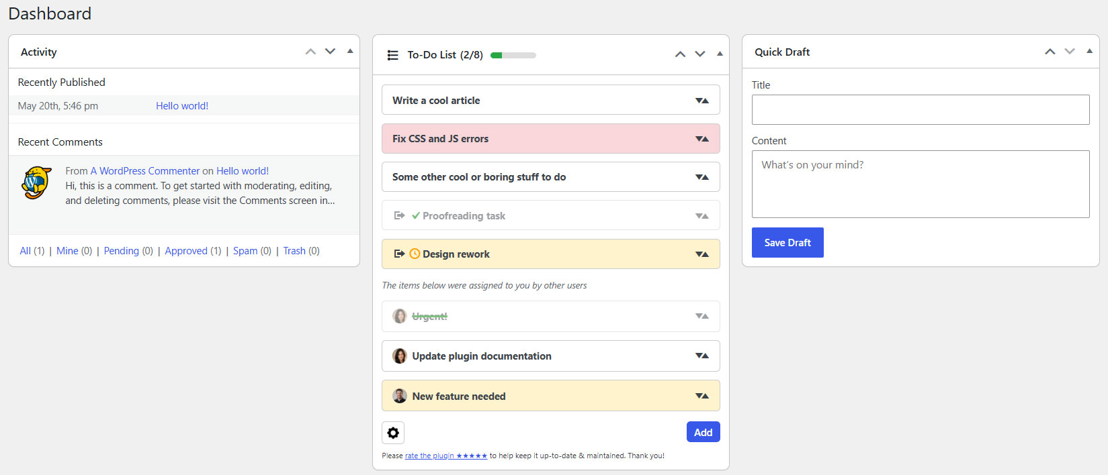The height and width of the screenshot is (475, 1108).
Task: Move Activity widget down
Action: pos(330,52)
